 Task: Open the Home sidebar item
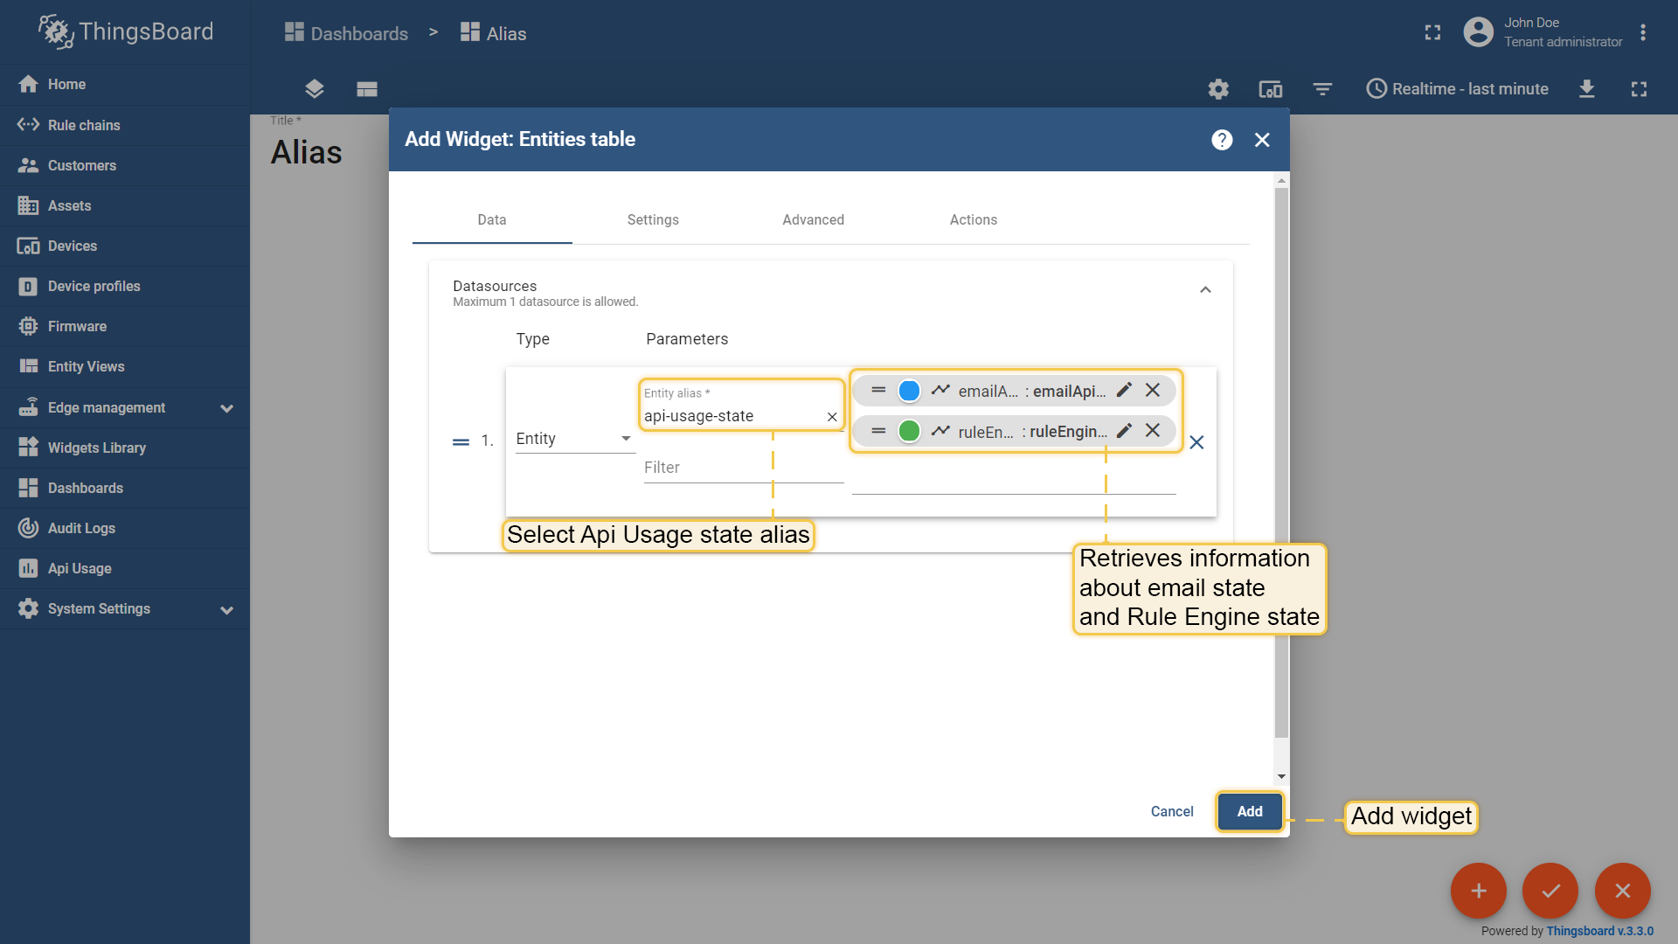[x=124, y=84]
